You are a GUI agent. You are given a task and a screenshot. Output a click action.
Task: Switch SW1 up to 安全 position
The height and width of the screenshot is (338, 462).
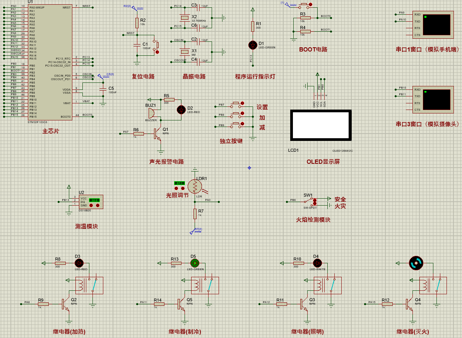tap(315, 200)
